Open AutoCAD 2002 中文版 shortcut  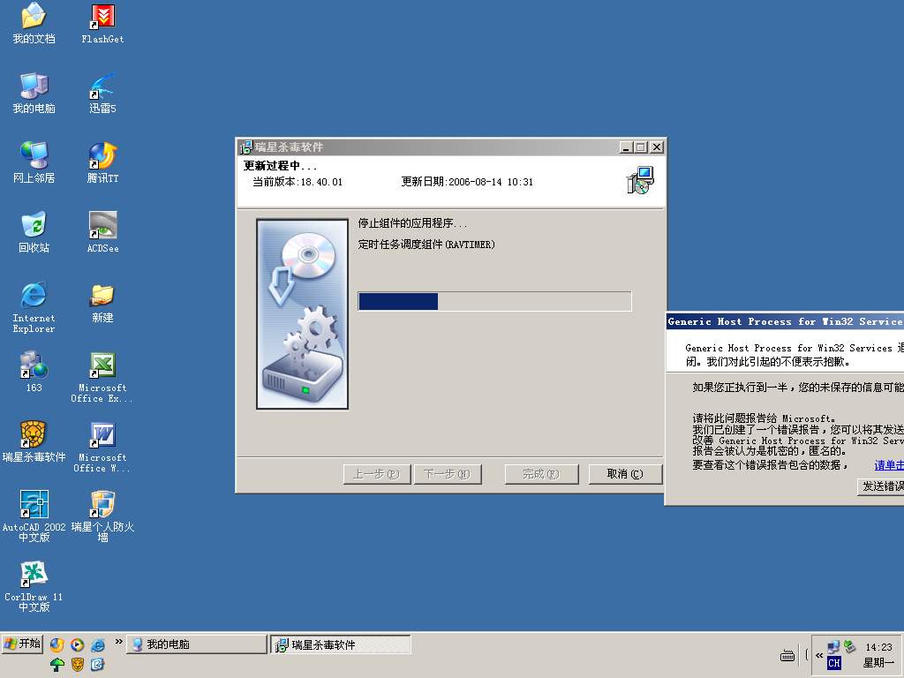(x=34, y=516)
